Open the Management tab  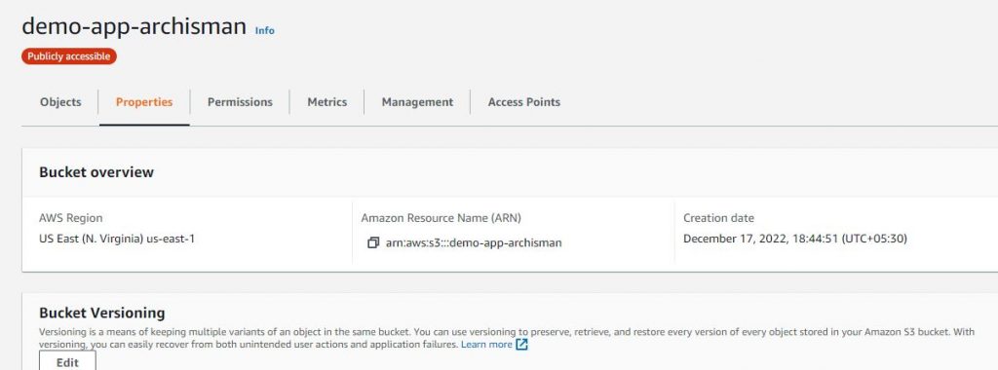[417, 101]
